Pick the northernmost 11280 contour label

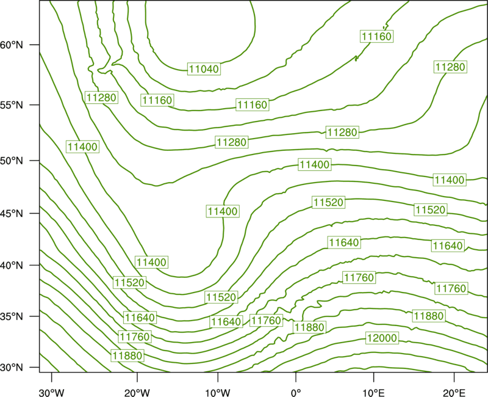click(450, 67)
